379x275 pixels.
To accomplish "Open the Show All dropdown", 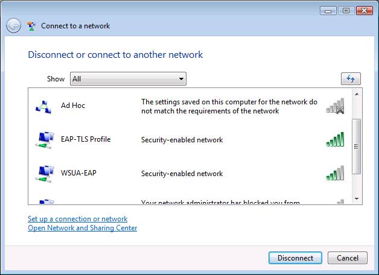I will [128, 79].
